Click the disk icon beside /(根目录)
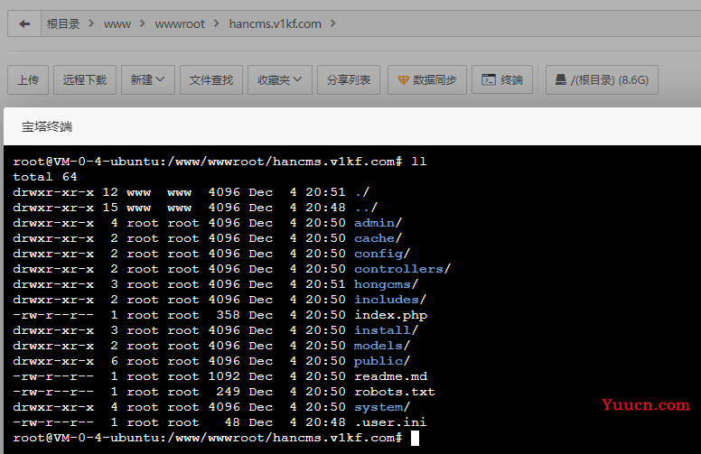701x454 pixels. (561, 79)
